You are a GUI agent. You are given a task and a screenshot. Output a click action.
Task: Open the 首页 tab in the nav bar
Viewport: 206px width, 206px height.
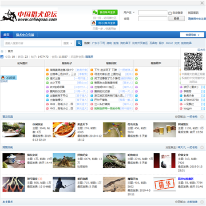point(6,35)
